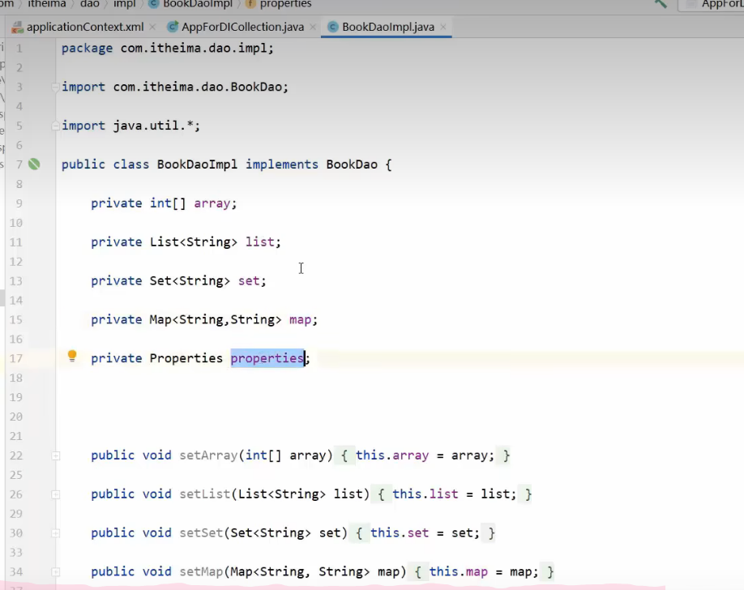744x590 pixels.
Task: Close the AppForDICollection.java tab
Action: (x=313, y=28)
